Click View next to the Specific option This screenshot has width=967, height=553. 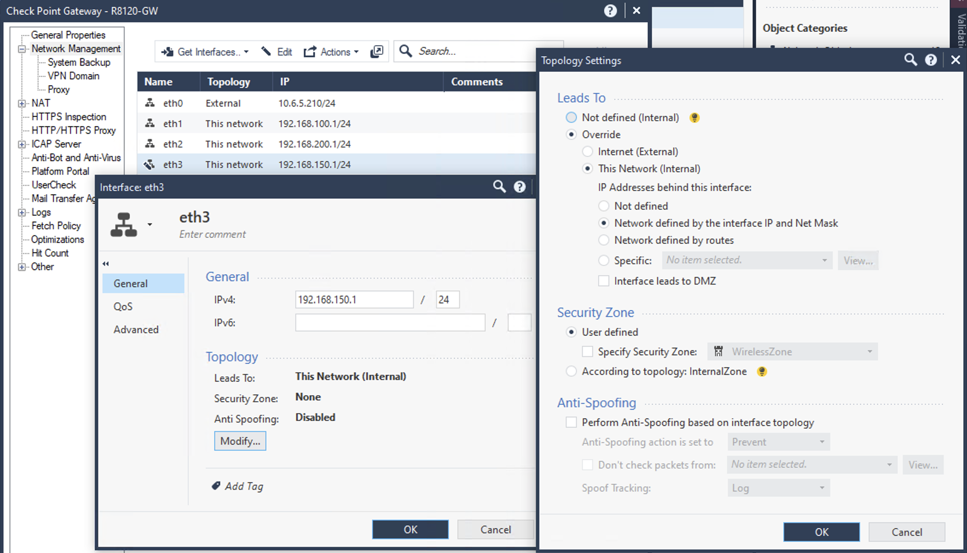tap(858, 260)
